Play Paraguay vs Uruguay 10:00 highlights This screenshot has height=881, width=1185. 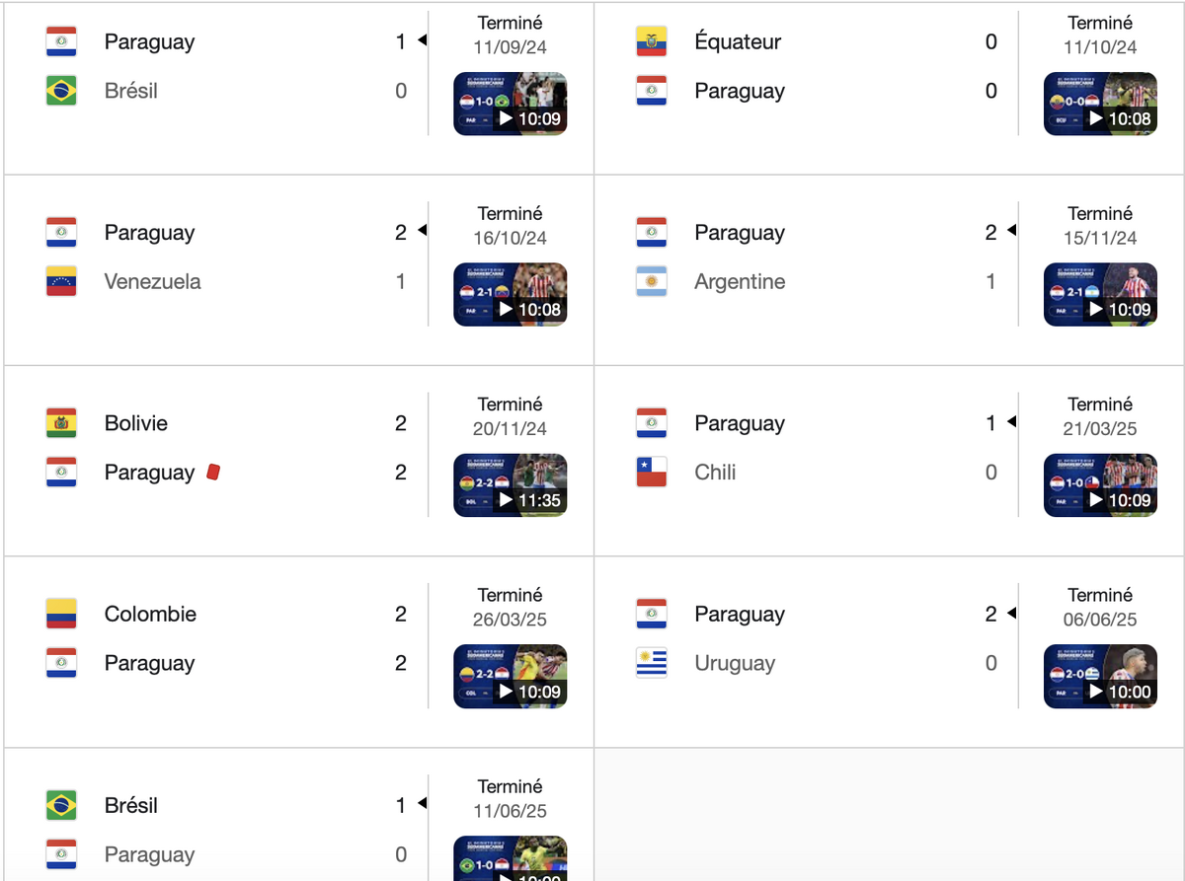pyautogui.click(x=1100, y=677)
